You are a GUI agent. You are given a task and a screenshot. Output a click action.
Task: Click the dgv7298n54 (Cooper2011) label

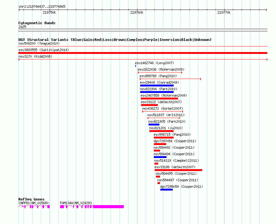181,187
